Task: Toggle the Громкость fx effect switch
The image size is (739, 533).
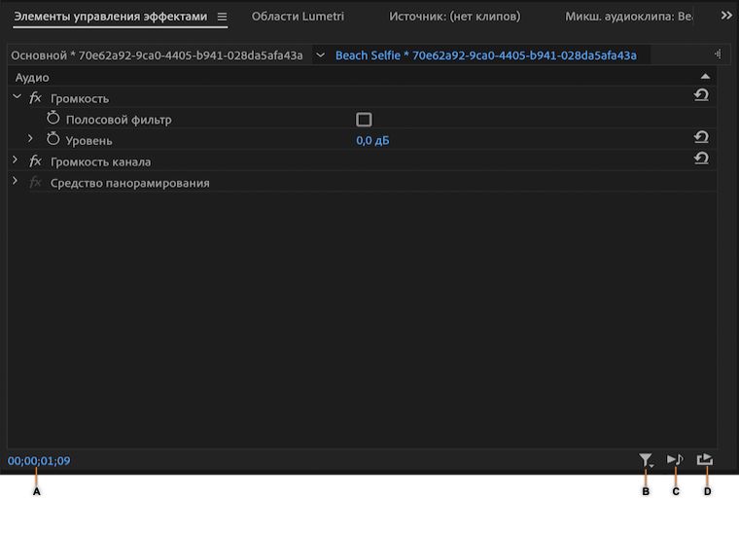Action: point(35,98)
